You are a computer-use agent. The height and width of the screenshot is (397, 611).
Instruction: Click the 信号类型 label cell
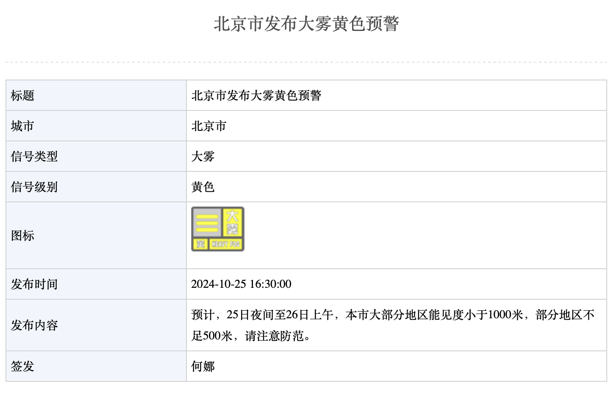[x=34, y=157]
